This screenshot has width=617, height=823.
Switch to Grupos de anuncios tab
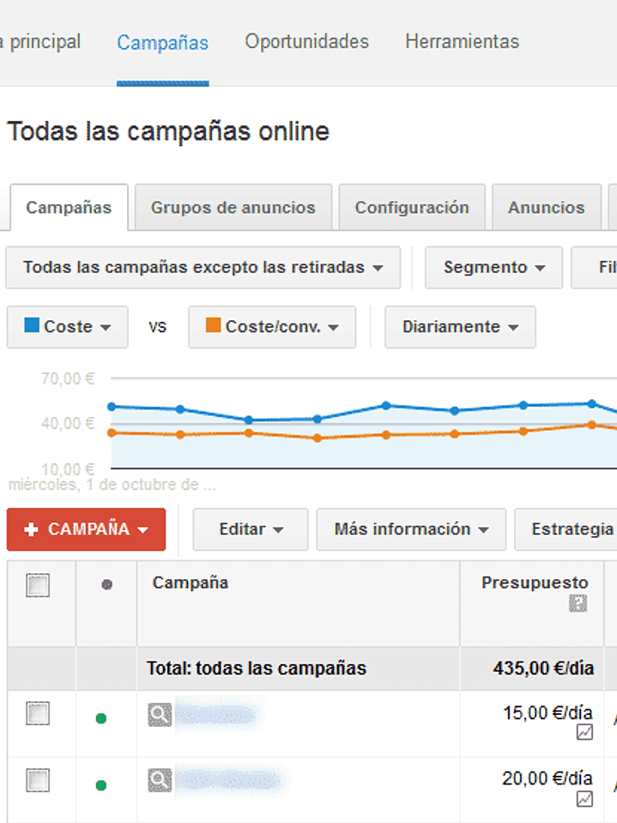pos(233,208)
